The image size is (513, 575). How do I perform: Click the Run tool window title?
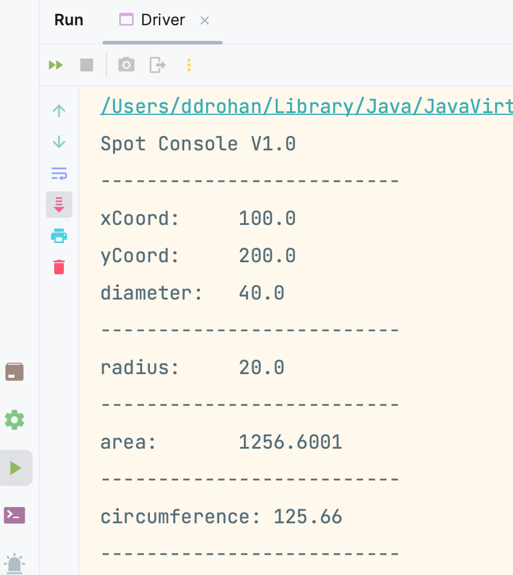click(69, 20)
